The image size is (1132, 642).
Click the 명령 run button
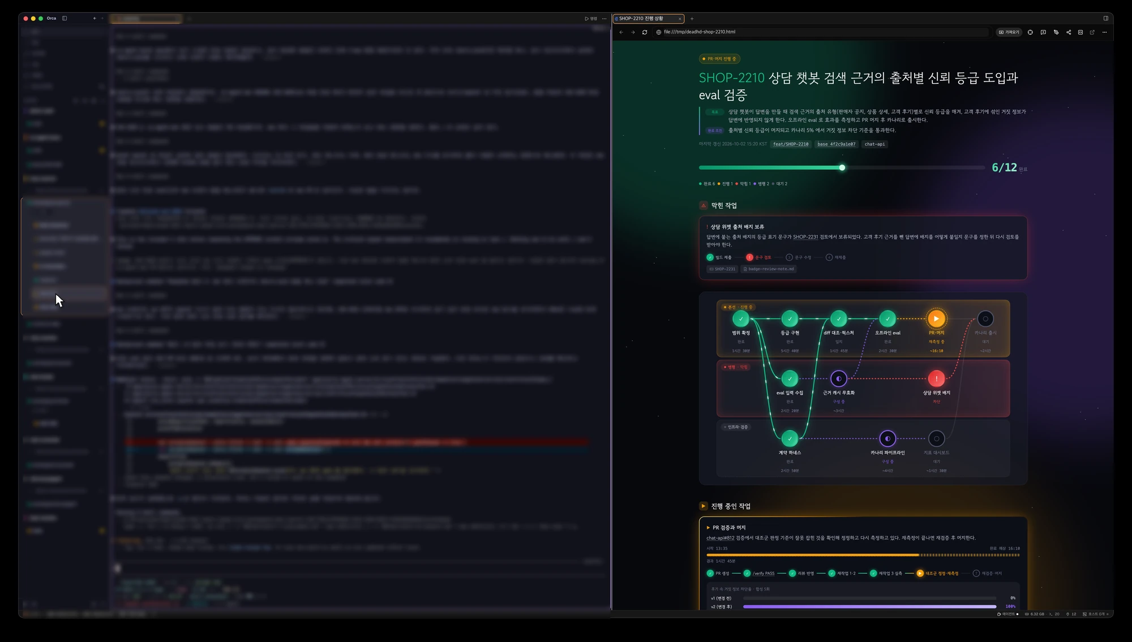[591, 19]
